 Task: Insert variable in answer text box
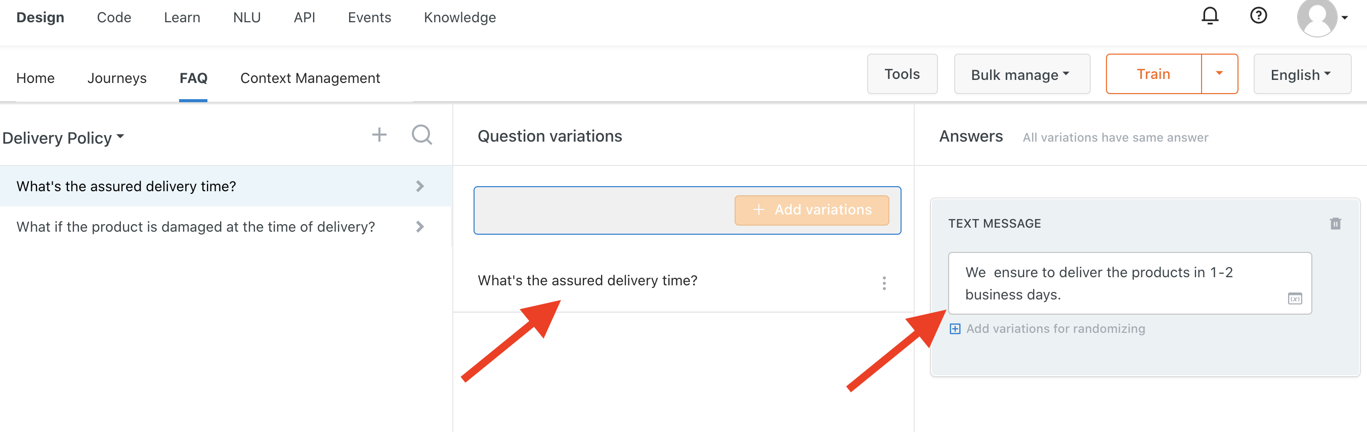[x=1295, y=299]
